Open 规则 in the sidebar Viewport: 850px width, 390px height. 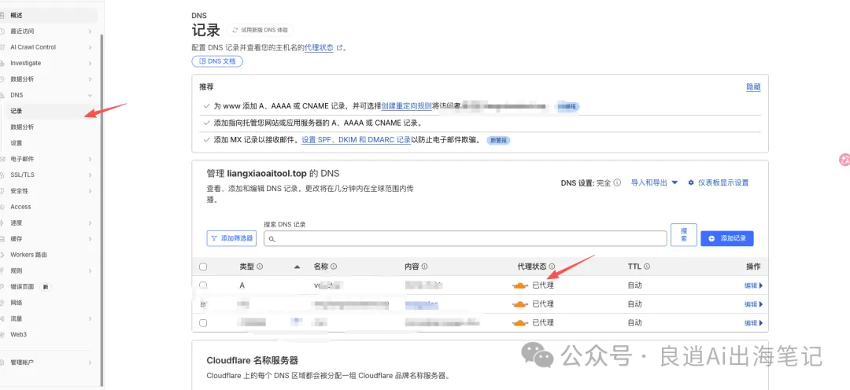[17, 270]
